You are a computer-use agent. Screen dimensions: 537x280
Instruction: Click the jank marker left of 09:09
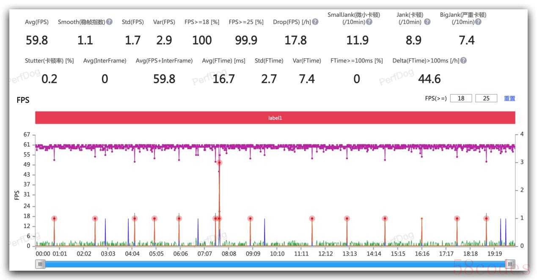point(251,218)
